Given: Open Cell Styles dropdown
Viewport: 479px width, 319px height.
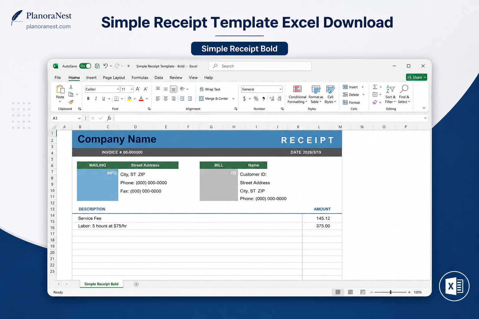Looking at the screenshot, I should 330,94.
